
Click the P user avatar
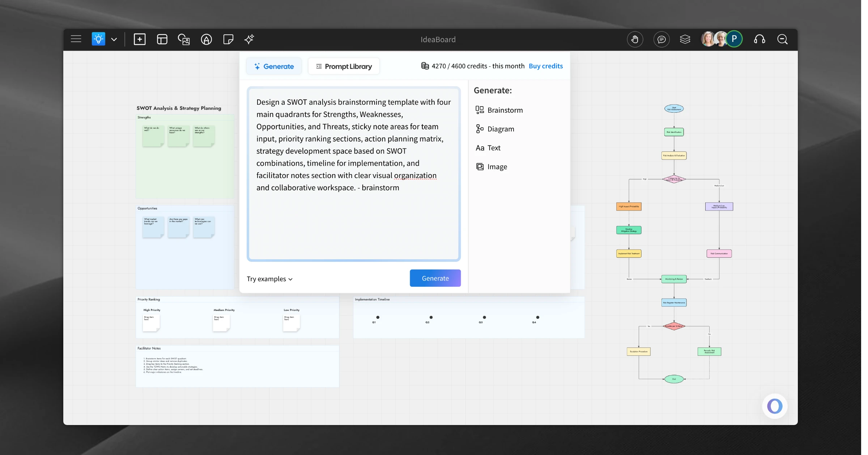click(x=734, y=39)
